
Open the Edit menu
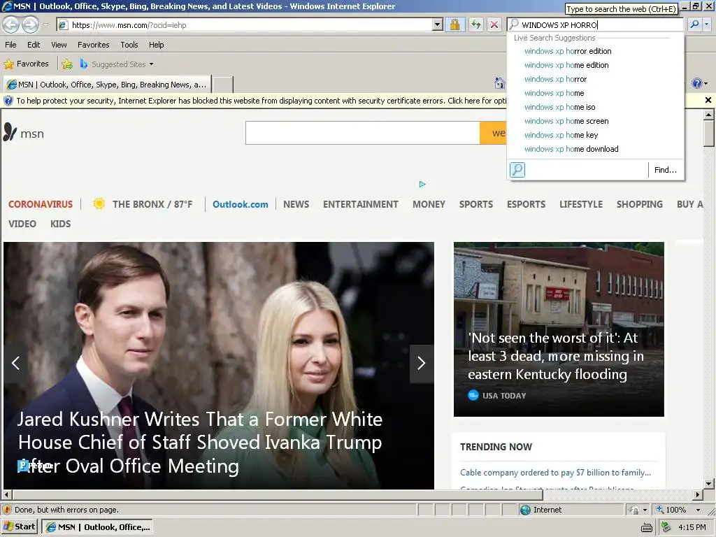34,45
